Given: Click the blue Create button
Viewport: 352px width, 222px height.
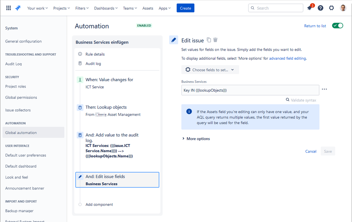Looking at the screenshot, I should 185,8.
